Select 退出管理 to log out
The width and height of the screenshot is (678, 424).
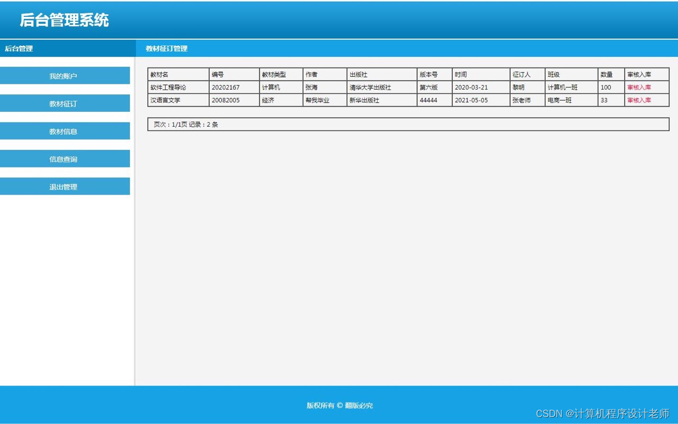[x=65, y=187]
